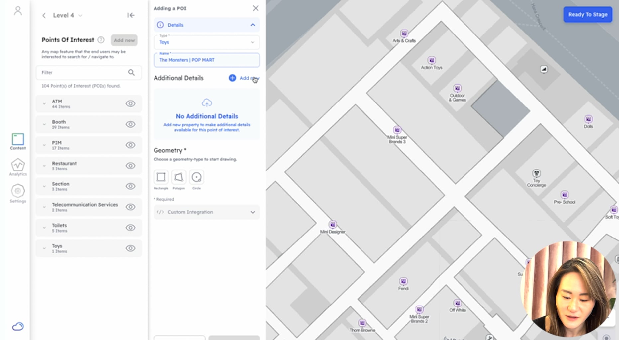
Task: Open the Settings panel in the sidebar
Action: (x=17, y=192)
